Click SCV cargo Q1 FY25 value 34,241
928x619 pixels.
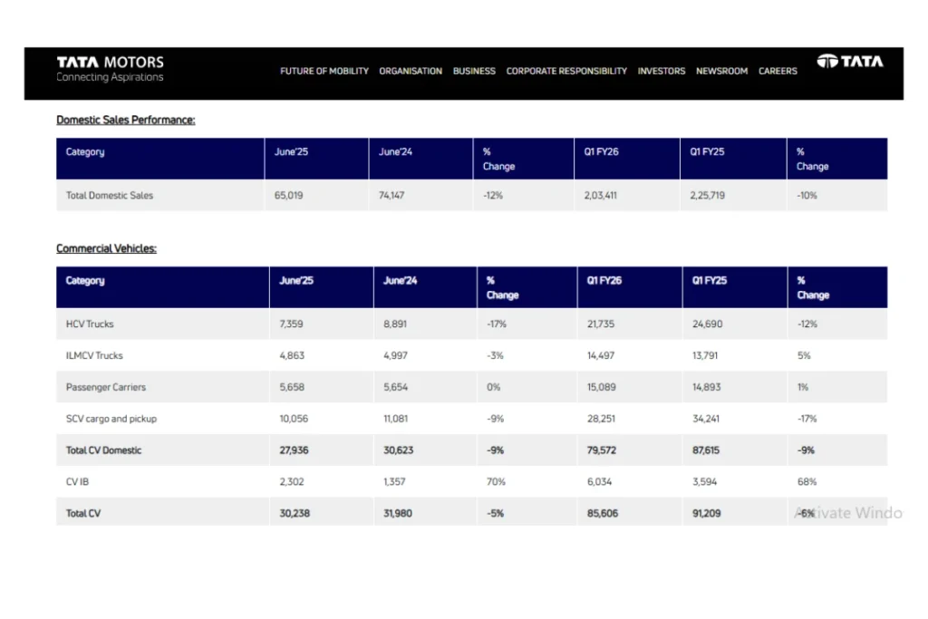[705, 419]
